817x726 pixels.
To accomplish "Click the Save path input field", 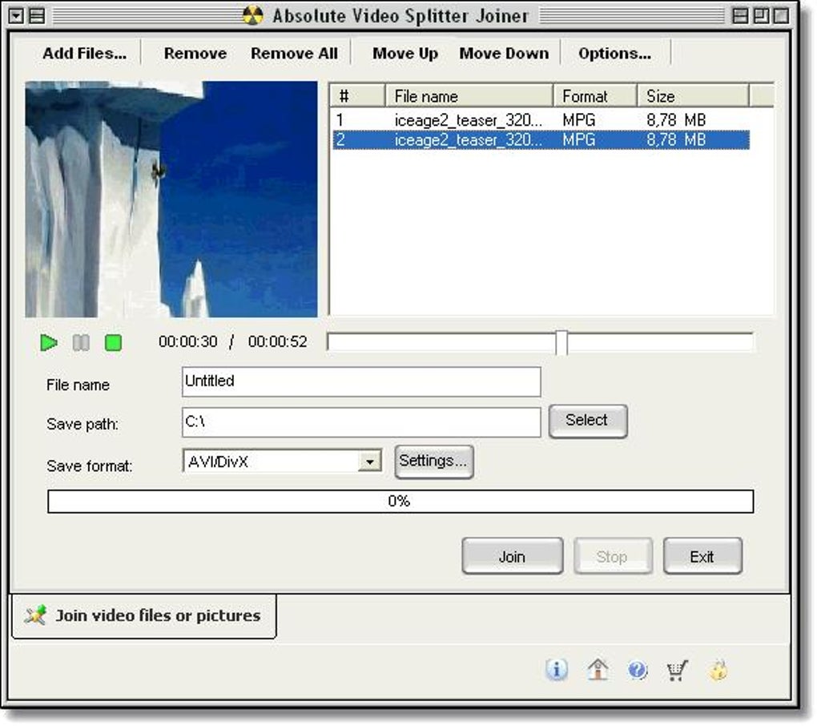I will pyautogui.click(x=361, y=422).
